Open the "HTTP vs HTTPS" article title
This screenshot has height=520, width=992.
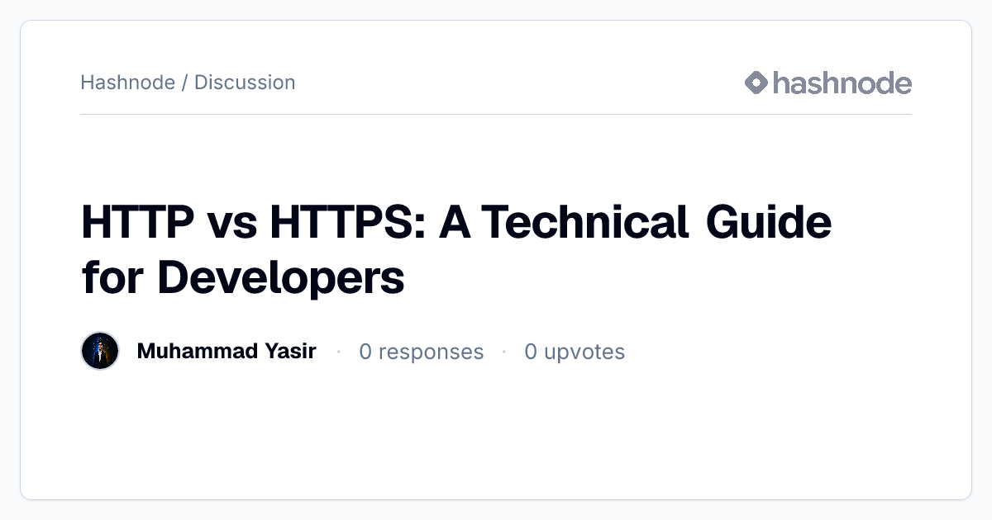point(456,250)
